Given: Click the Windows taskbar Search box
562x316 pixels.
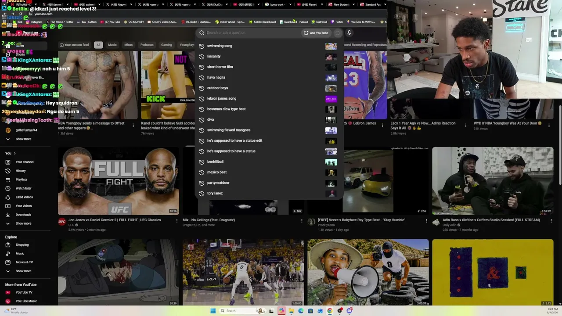Looking at the screenshot, I should click(242, 311).
